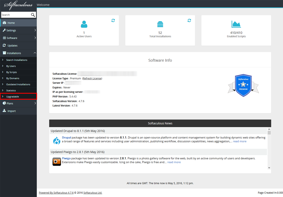Click the Latest Version 4.7.6 text
The image size is (283, 197).
click(x=65, y=106)
